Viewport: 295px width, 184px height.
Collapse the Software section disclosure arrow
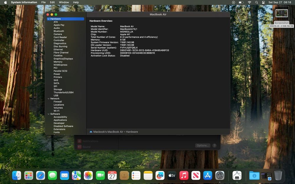(48, 114)
